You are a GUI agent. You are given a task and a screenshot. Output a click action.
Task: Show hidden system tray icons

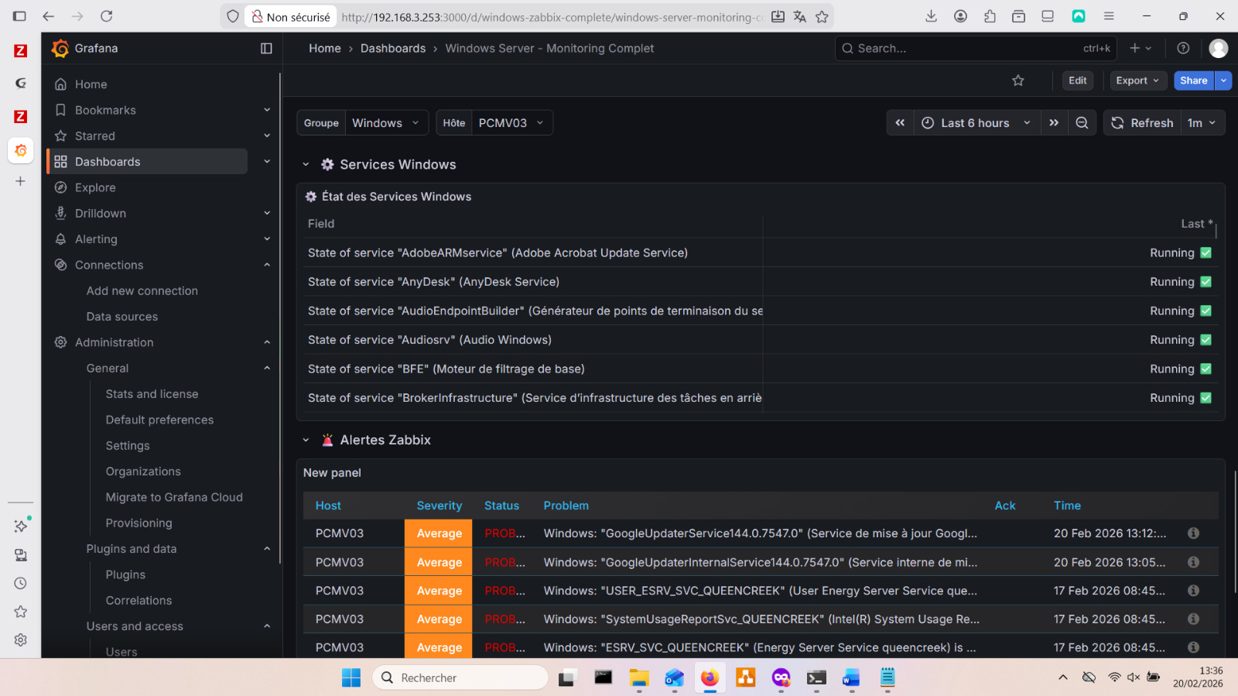click(x=1063, y=677)
